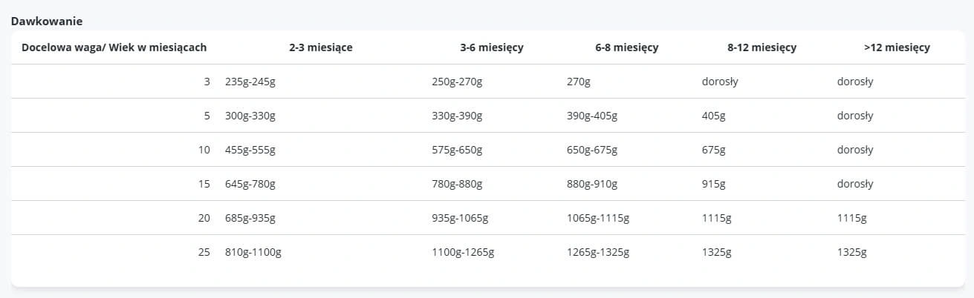Click the 3-6 miesięcy column header
The height and width of the screenshot is (298, 974).
click(492, 47)
